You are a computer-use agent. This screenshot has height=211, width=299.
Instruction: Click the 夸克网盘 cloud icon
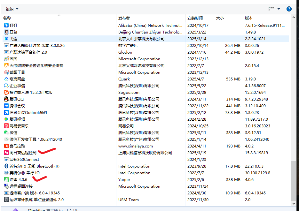point(6,79)
